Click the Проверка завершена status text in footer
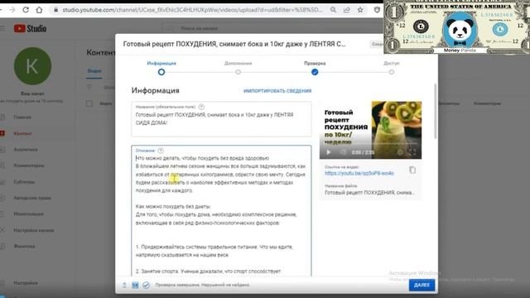The height and width of the screenshot is (298, 530). (202, 285)
